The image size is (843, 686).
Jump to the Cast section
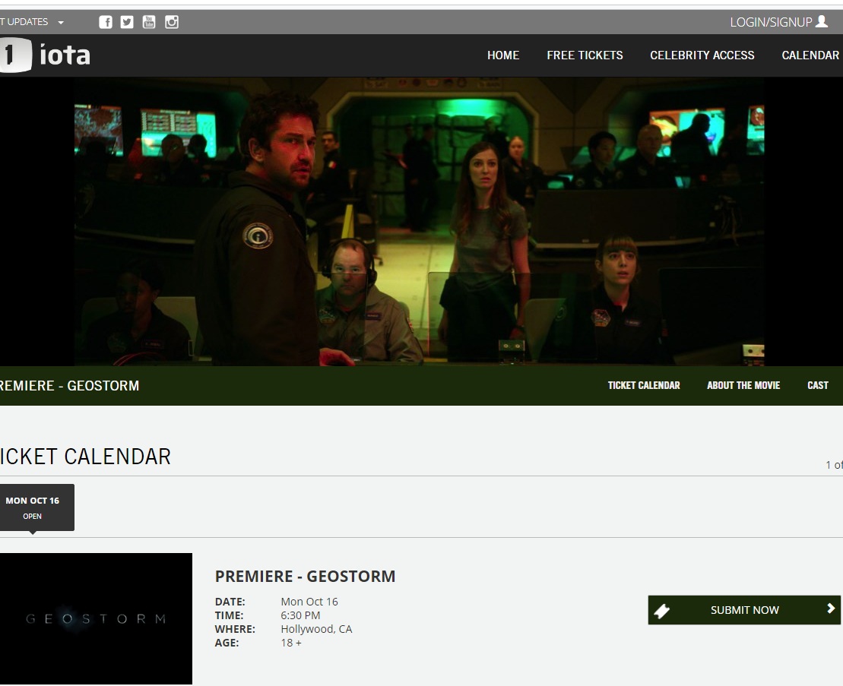817,386
